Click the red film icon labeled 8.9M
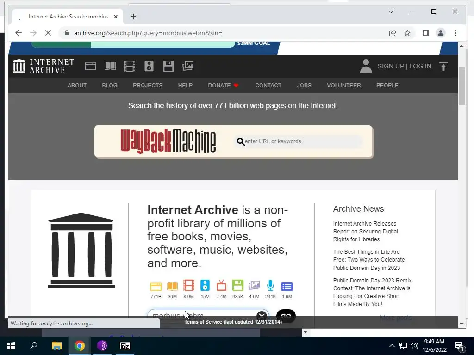 pos(189,286)
